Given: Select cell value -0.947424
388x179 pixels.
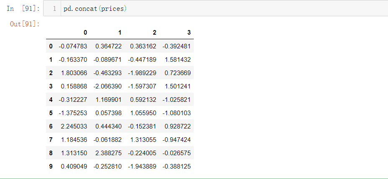Looking at the screenshot, I should (x=177, y=140).
